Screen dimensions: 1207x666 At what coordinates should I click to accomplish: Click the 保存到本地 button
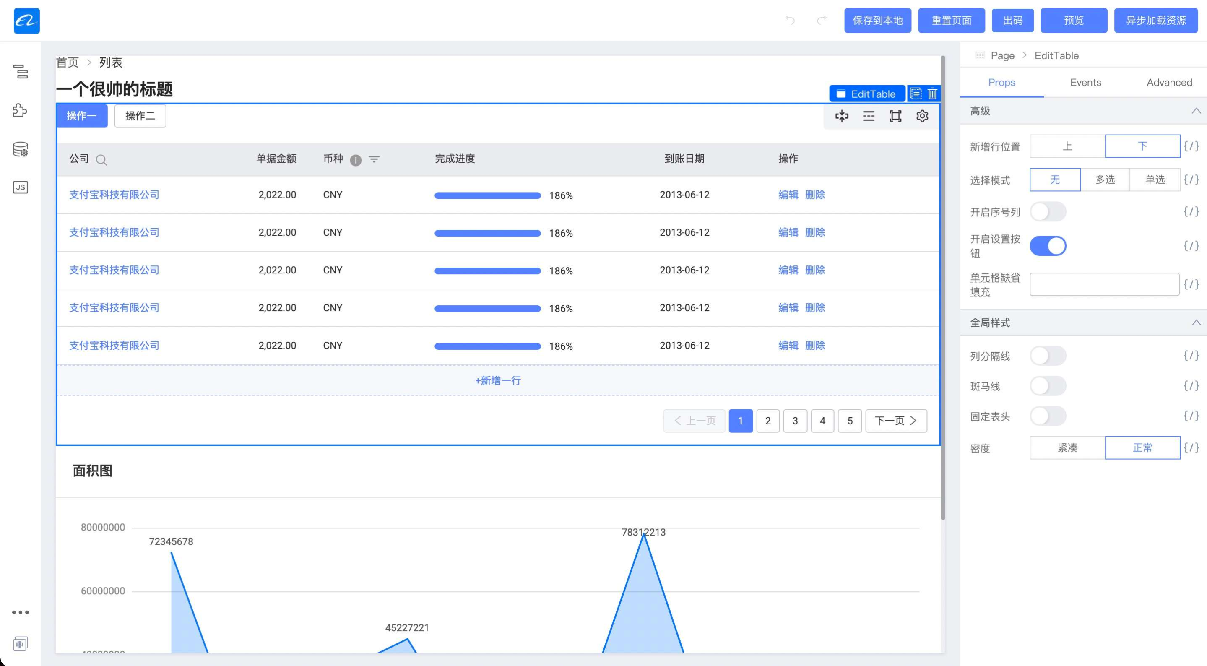pyautogui.click(x=878, y=20)
